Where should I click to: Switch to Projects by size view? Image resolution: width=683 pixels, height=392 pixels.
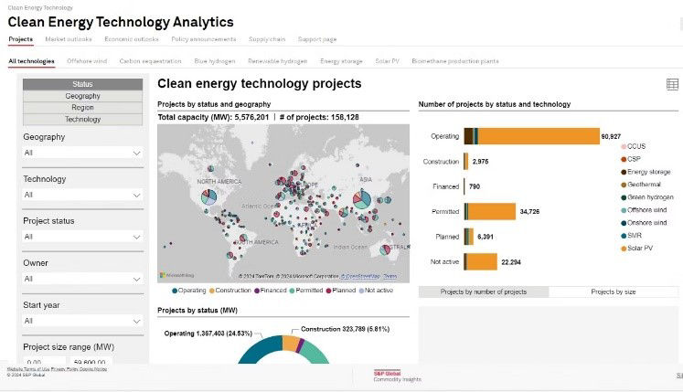click(614, 291)
